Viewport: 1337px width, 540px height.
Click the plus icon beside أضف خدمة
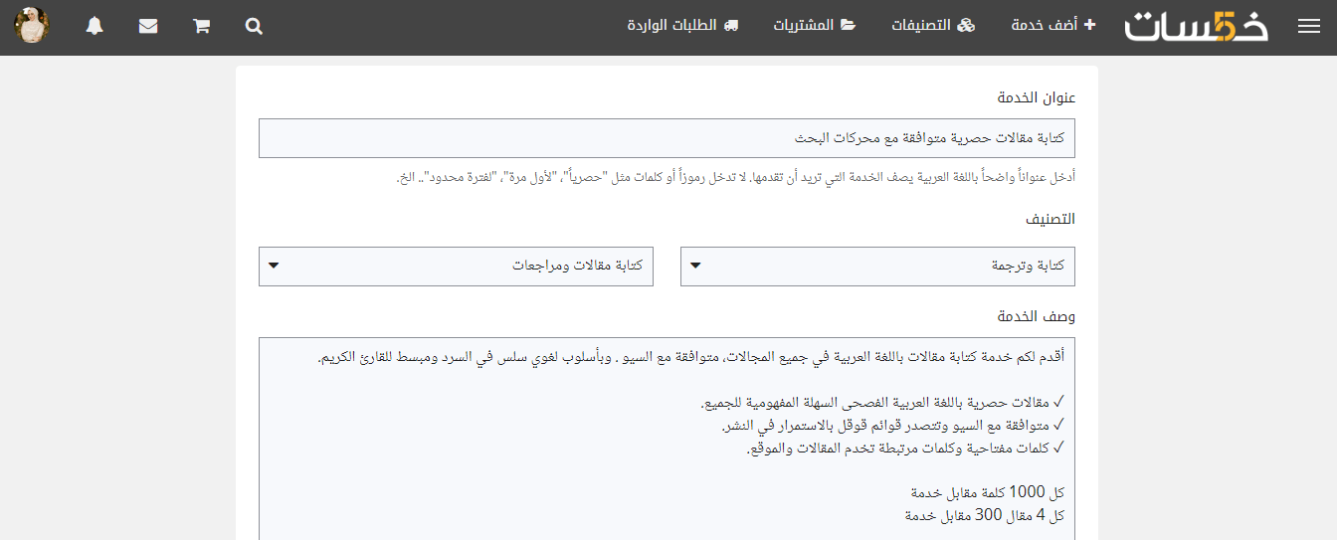click(x=1089, y=26)
